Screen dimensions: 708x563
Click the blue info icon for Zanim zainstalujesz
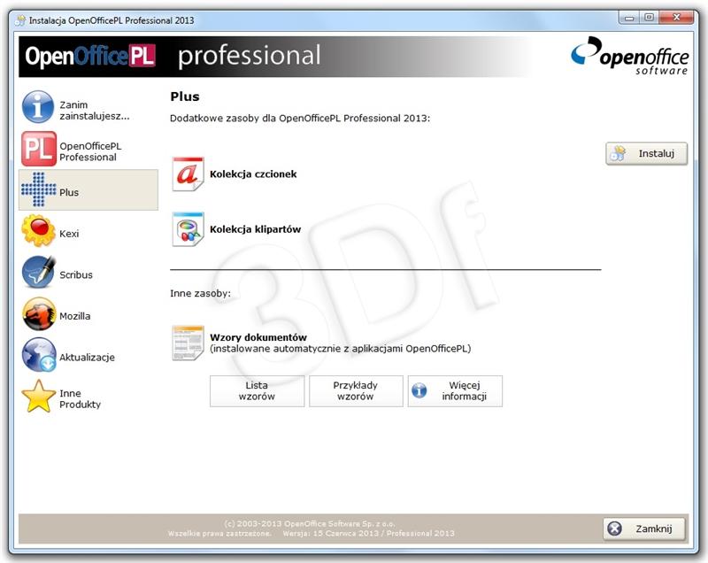coord(38,107)
